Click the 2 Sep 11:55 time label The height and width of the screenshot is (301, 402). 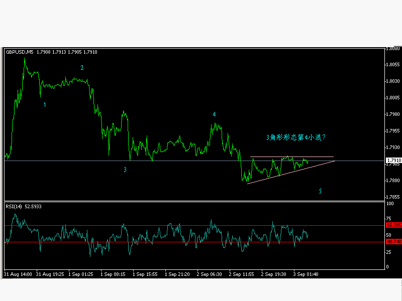pyautogui.click(x=242, y=274)
